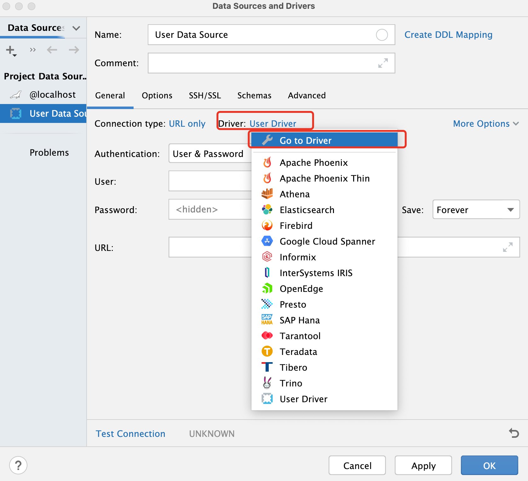Click the Password hidden field

(210, 209)
